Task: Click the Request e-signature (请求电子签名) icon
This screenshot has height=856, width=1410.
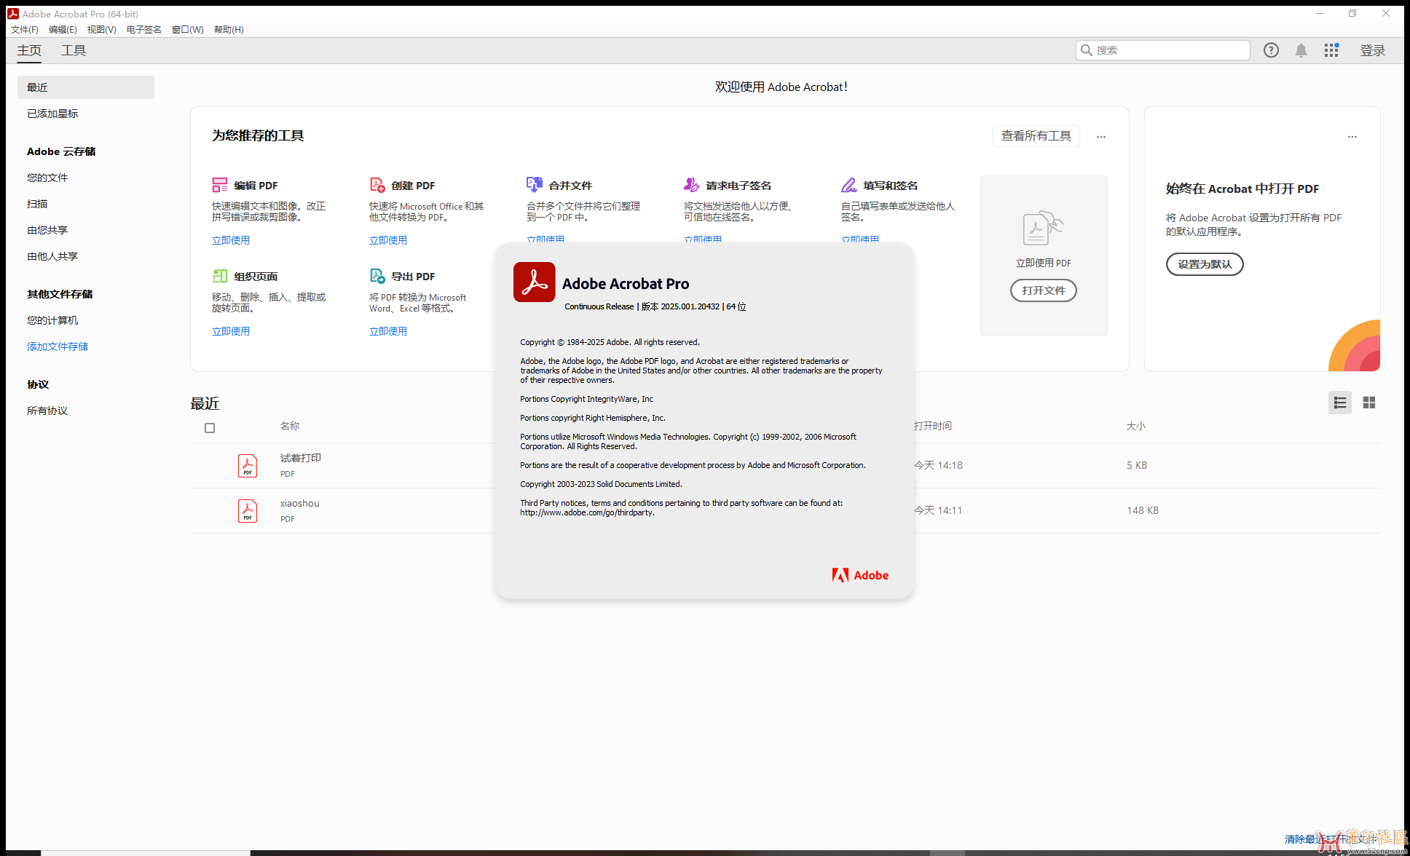Action: tap(692, 185)
